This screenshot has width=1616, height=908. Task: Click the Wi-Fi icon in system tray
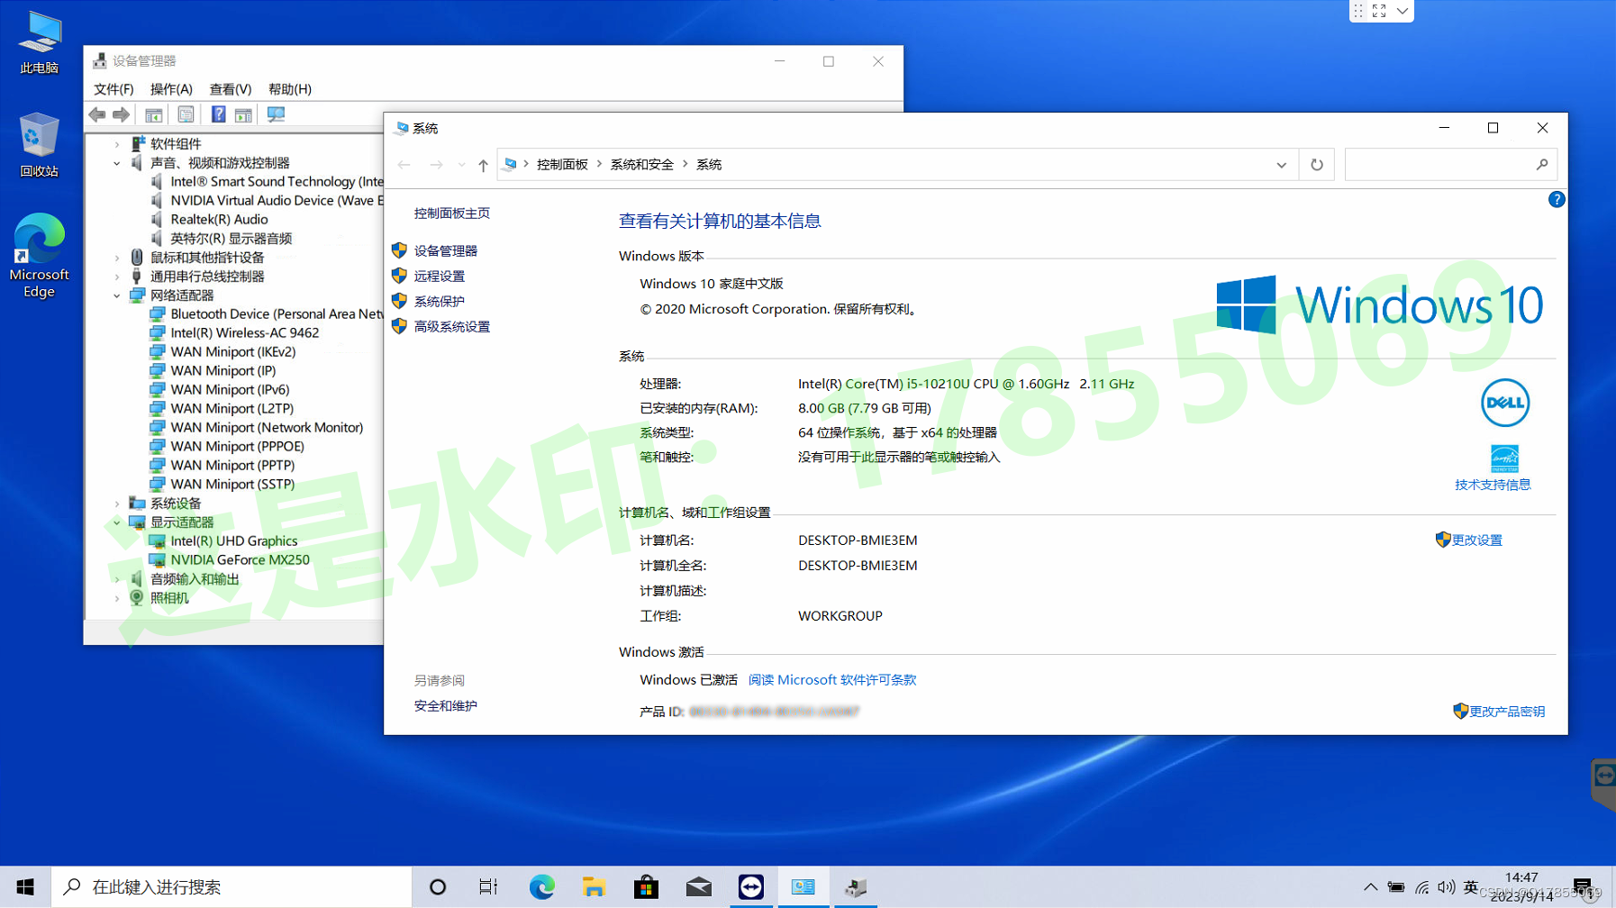1421,887
